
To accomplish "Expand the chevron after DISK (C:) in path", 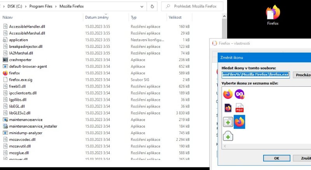I will coord(26,6).
